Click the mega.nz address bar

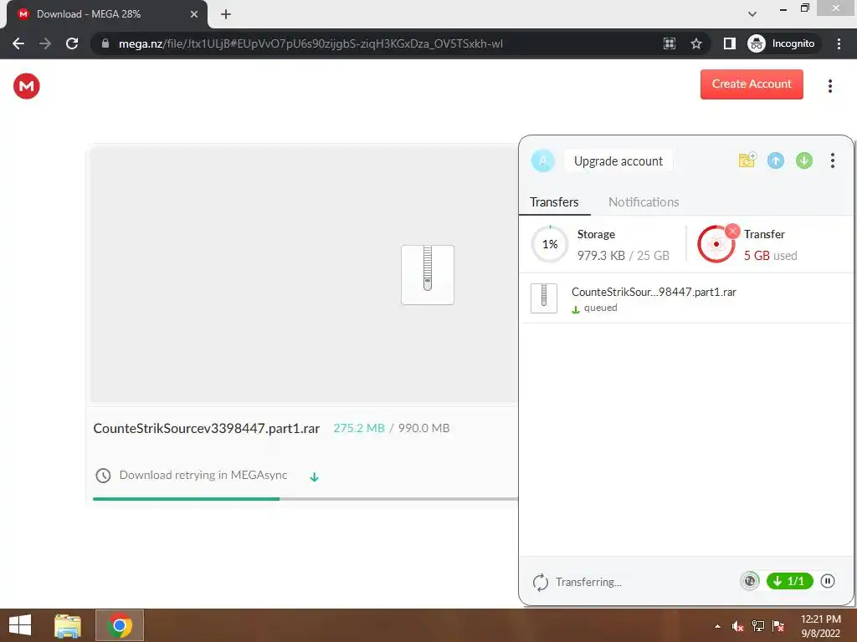point(310,43)
